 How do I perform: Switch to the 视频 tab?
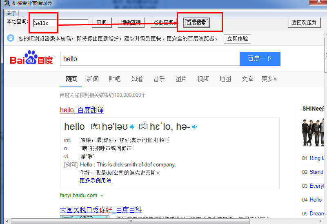point(203,79)
